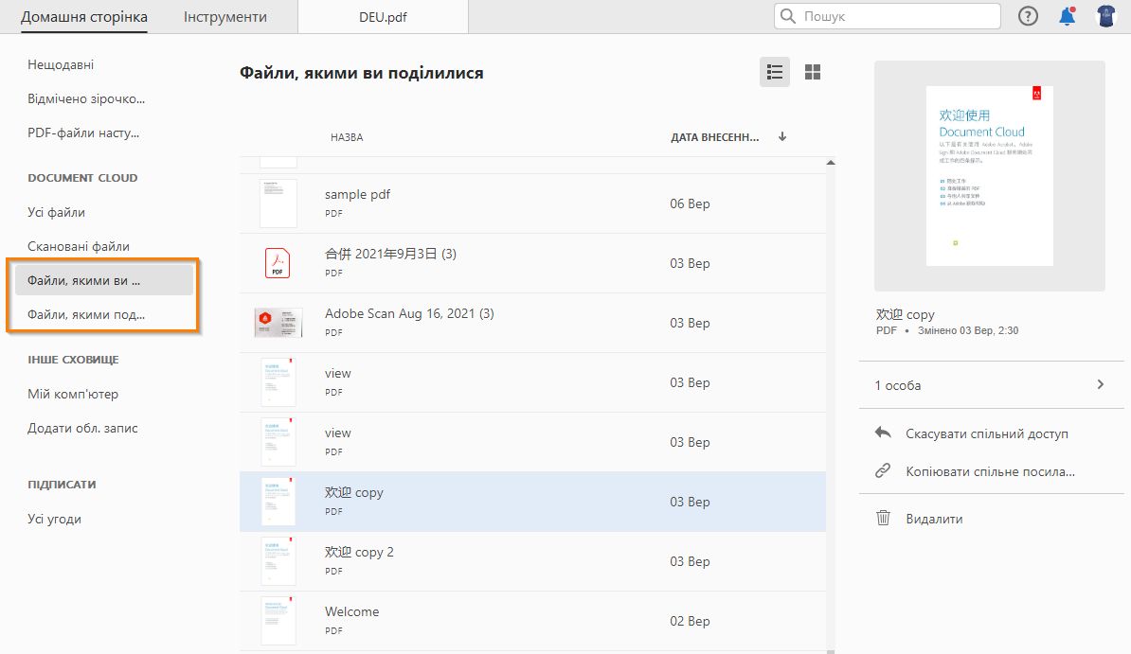Image resolution: width=1131 pixels, height=654 pixels.
Task: Select the highlighted 欢迎 copy file row
Action: [532, 502]
